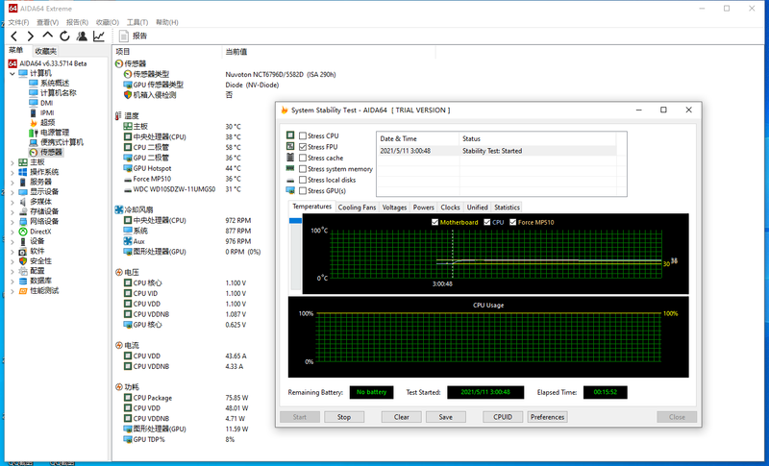769x466 pixels.
Task: Open the Clocks tab
Action: pyautogui.click(x=450, y=208)
